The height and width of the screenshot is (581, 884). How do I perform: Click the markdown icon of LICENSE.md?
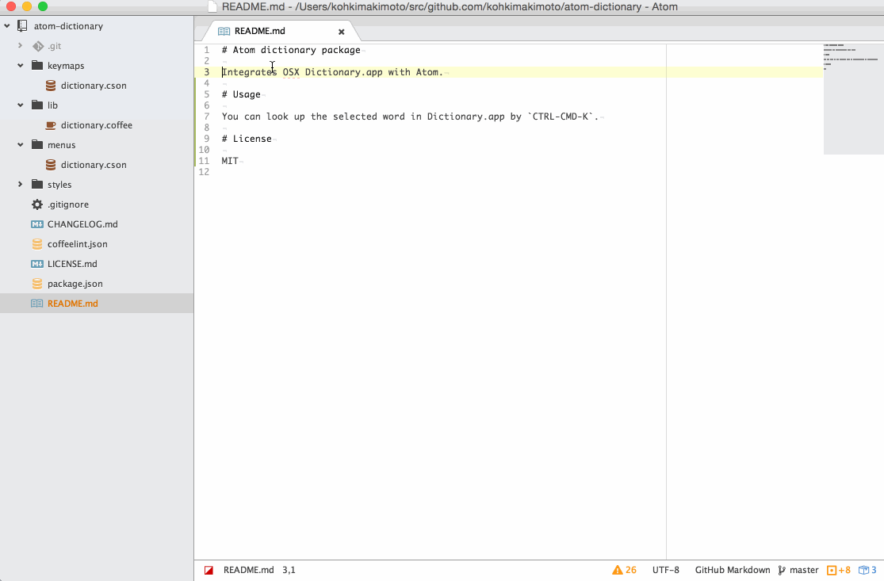pos(37,264)
